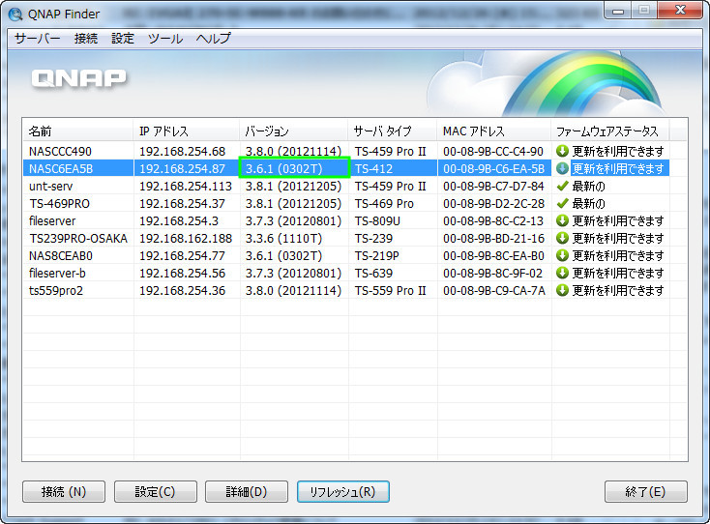The image size is (710, 524).
Task: Sort by ファームウェアステータス column header
Action: point(610,131)
